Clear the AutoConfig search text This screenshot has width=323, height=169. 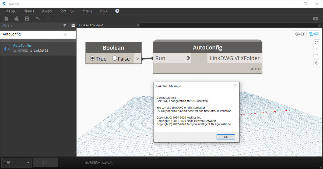tap(65, 34)
